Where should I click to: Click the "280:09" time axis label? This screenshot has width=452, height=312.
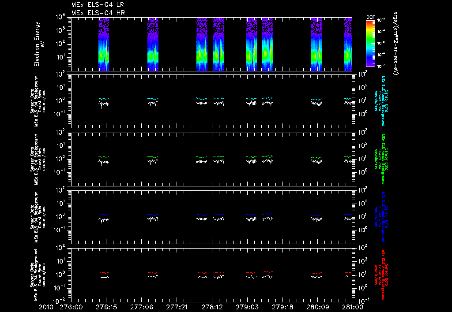tap(317, 307)
